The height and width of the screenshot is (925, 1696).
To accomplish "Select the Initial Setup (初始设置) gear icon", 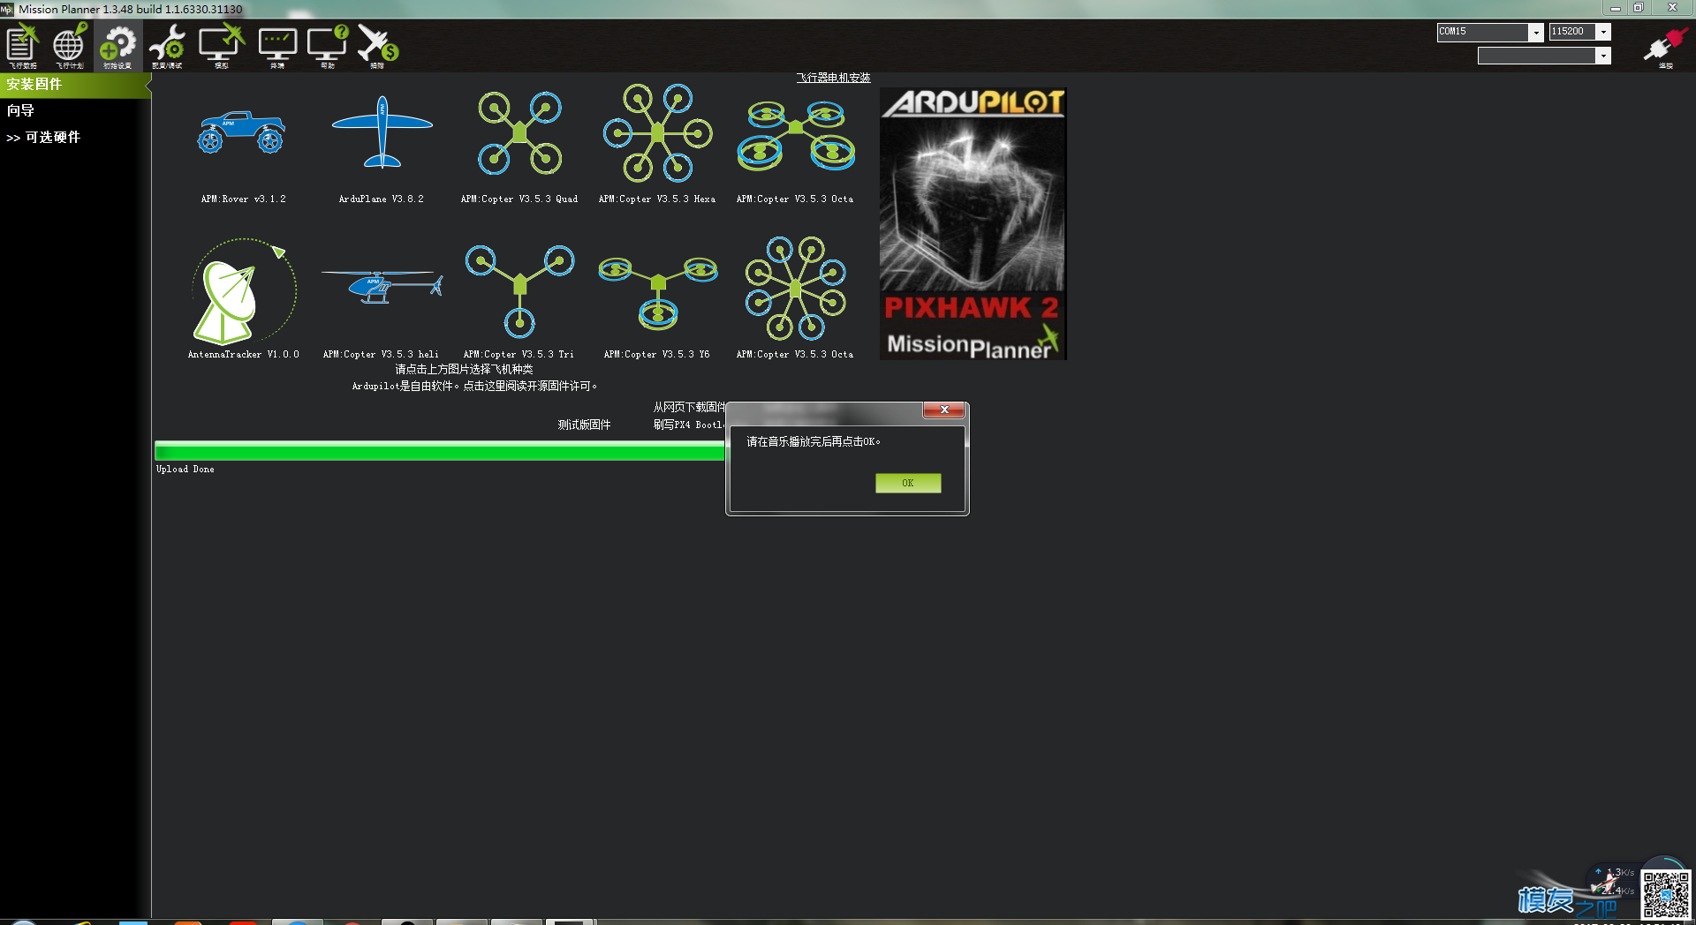I will pyautogui.click(x=117, y=46).
